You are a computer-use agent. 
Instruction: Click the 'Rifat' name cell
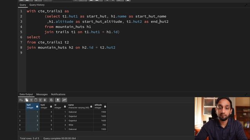(80, 125)
